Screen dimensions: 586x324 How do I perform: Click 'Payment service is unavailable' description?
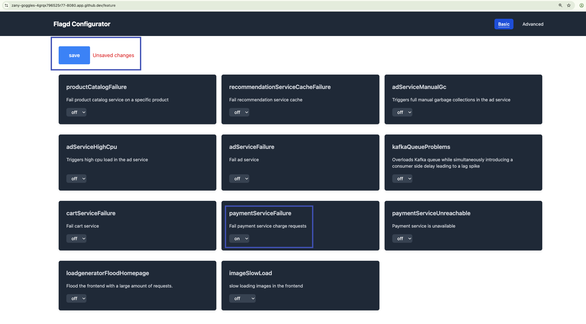pyautogui.click(x=424, y=226)
